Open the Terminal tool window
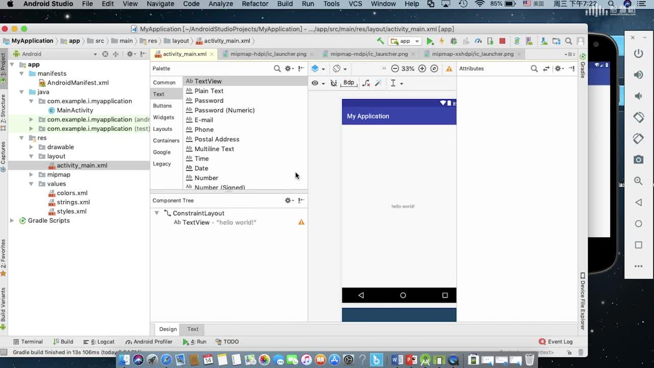 tap(28, 341)
